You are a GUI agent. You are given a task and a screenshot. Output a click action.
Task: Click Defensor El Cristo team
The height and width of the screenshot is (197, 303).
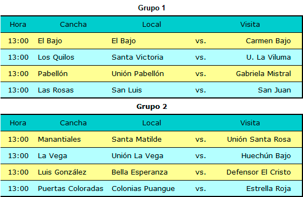tap(258, 172)
